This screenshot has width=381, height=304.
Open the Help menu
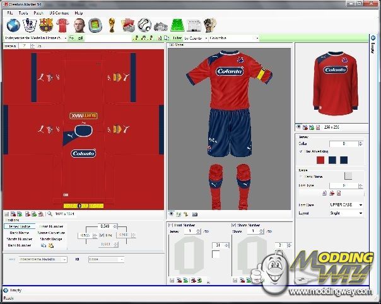point(79,13)
